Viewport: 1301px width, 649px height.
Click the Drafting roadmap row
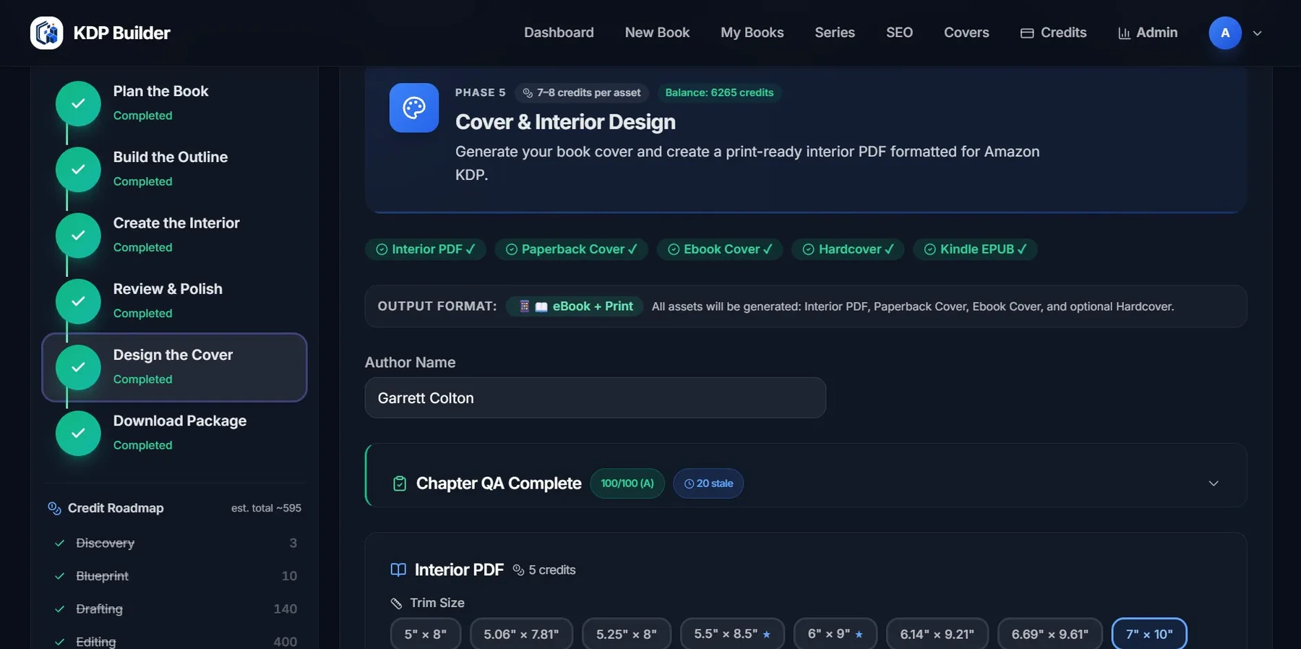coord(175,609)
